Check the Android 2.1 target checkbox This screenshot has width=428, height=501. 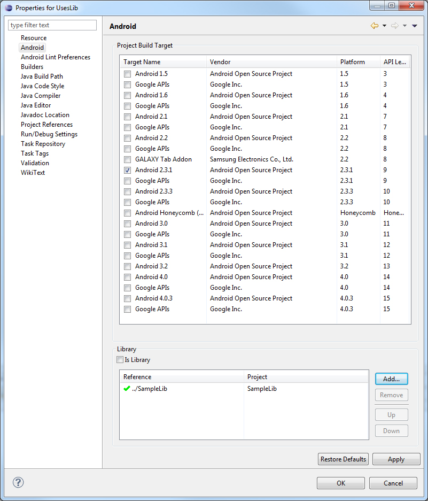pos(128,117)
